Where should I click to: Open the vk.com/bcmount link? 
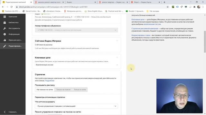click(101, 17)
